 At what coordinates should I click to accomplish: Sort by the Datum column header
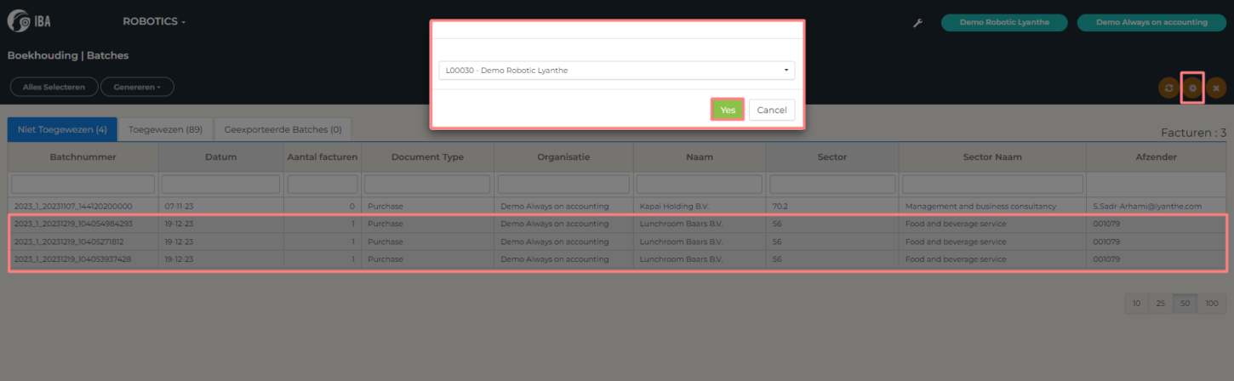click(220, 157)
